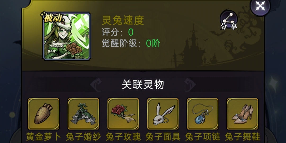This screenshot has height=143, width=286.
Task: Select the 兔子玫瑰 text label
Action: [123, 137]
